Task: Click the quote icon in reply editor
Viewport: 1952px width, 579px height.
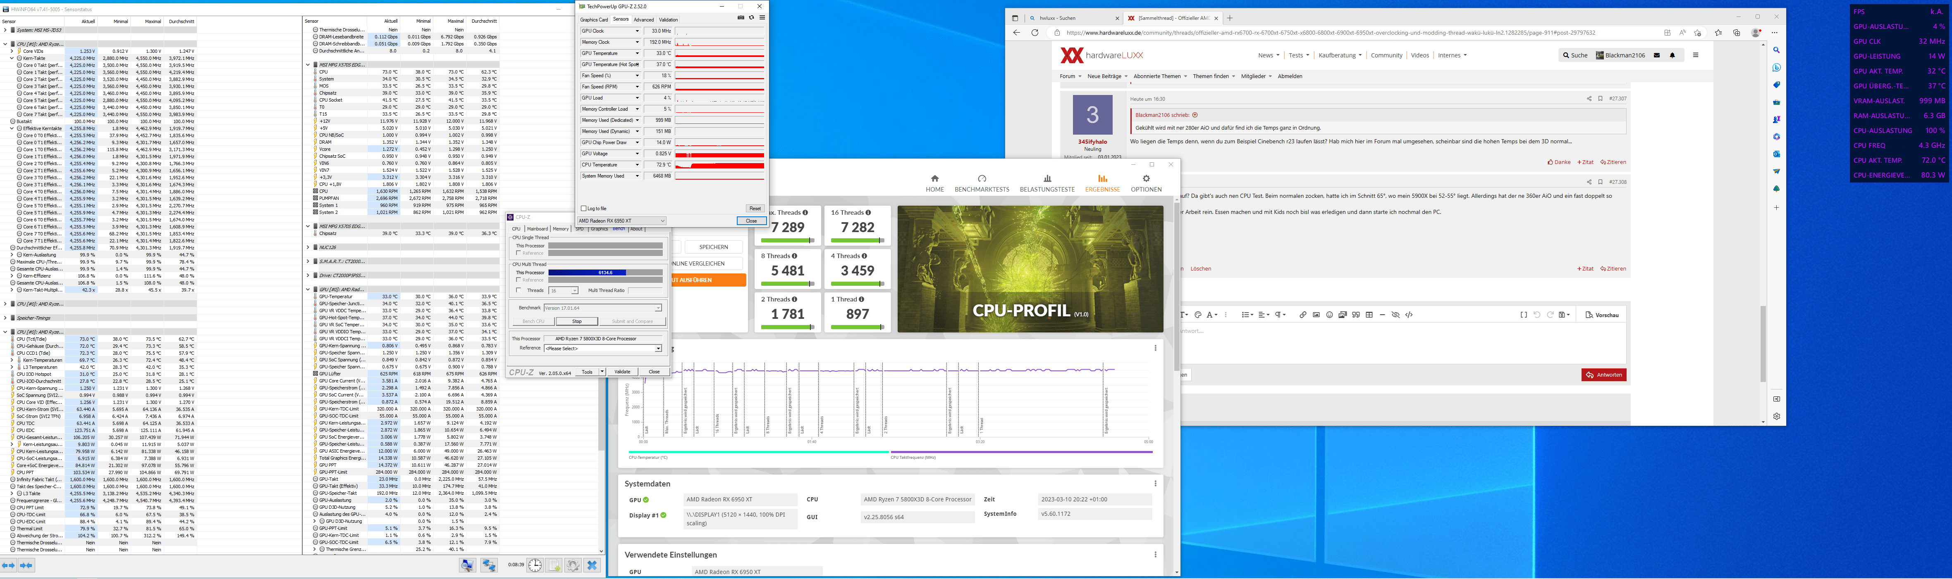Action: point(1356,315)
